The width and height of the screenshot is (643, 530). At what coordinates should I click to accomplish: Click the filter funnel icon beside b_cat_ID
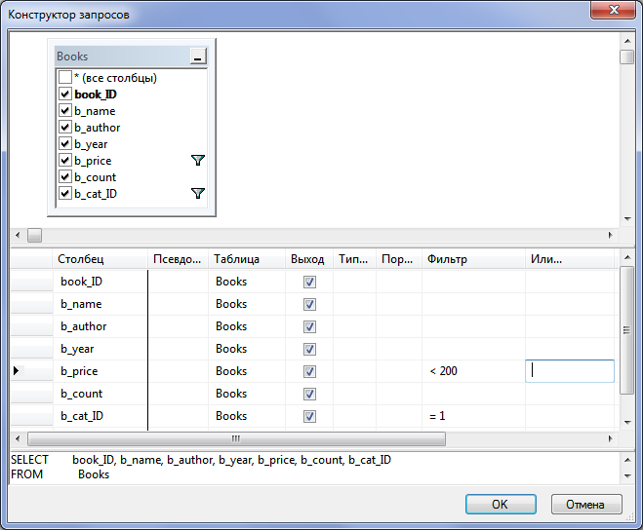[198, 193]
